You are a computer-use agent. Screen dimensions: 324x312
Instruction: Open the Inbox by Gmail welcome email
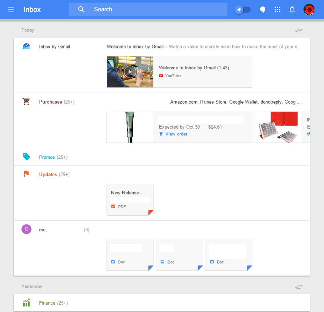(162, 47)
